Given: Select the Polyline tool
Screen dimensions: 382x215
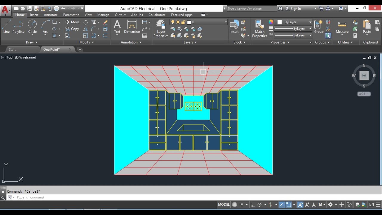Looking at the screenshot, I should click(x=19, y=27).
